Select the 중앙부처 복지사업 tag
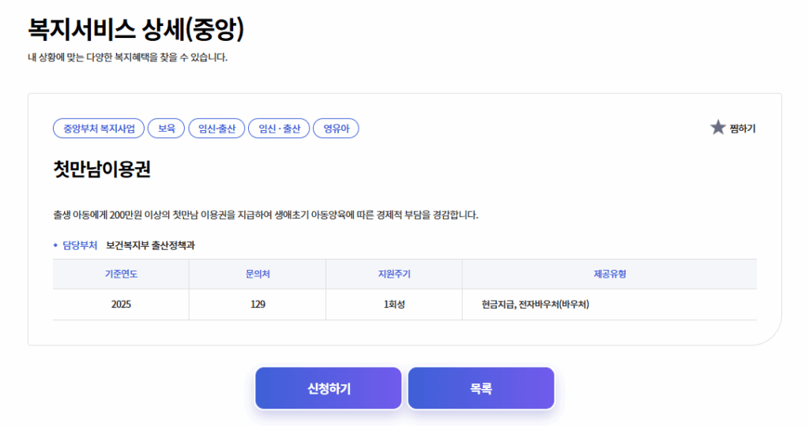The width and height of the screenshot is (809, 426). click(x=99, y=129)
